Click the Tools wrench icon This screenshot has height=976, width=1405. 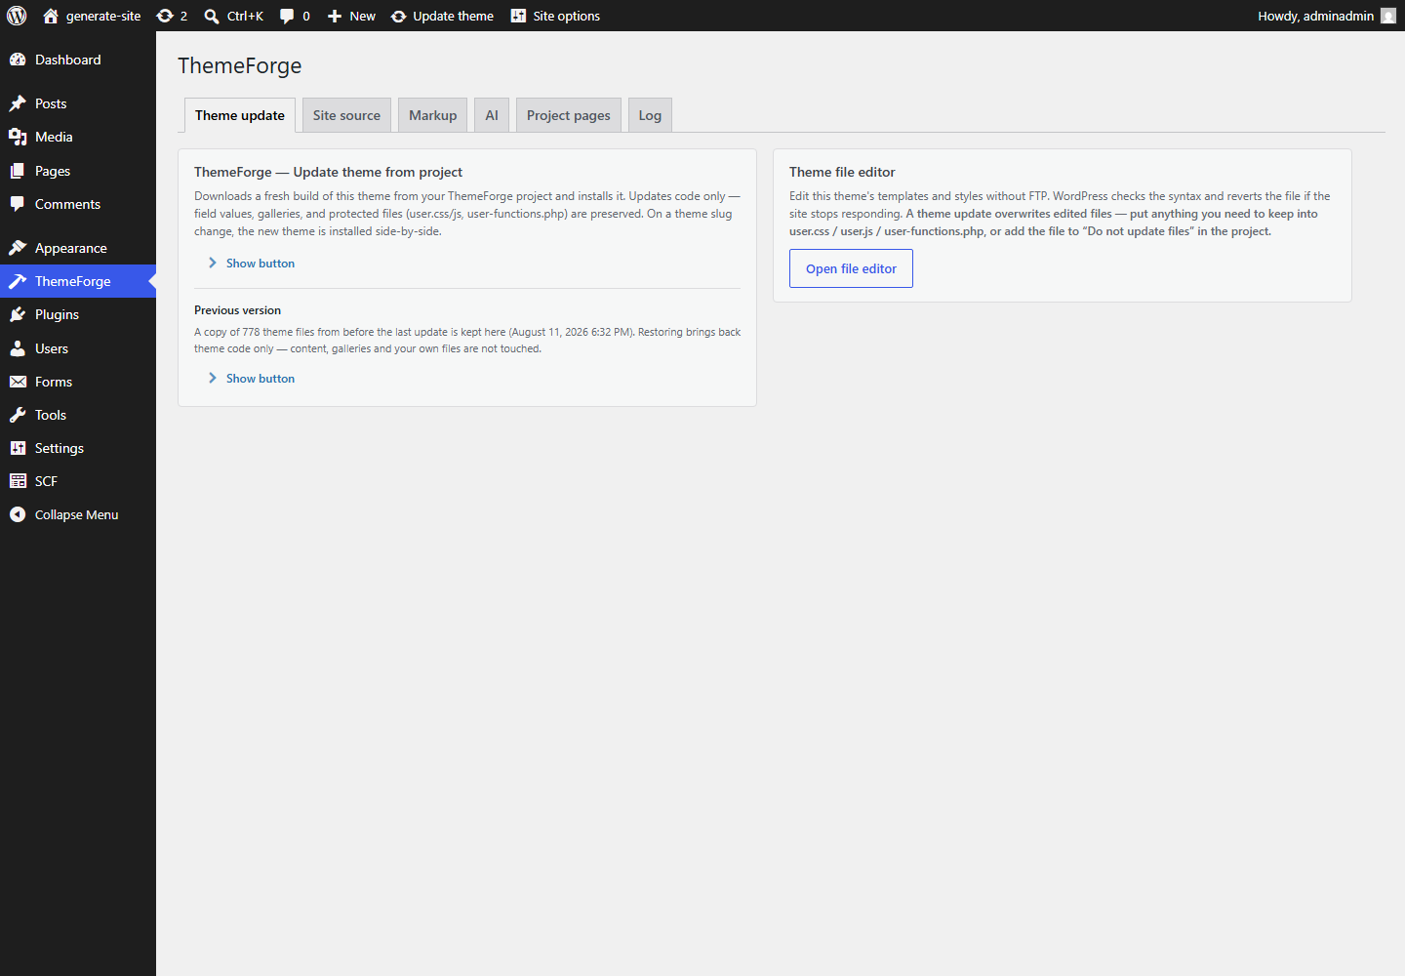coord(18,415)
